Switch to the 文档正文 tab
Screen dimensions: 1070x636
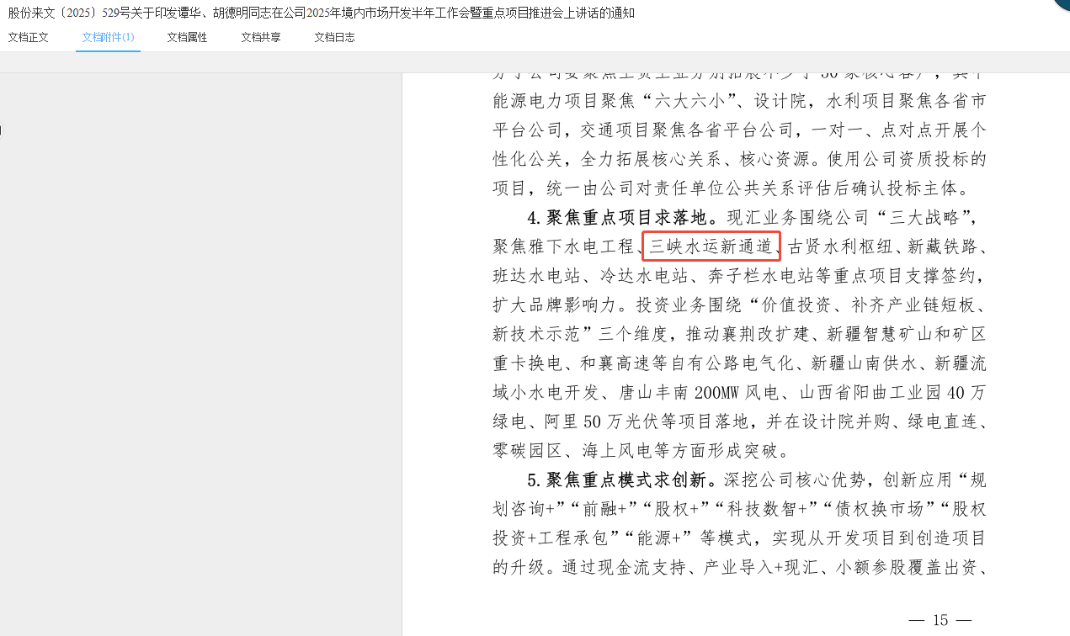point(29,37)
